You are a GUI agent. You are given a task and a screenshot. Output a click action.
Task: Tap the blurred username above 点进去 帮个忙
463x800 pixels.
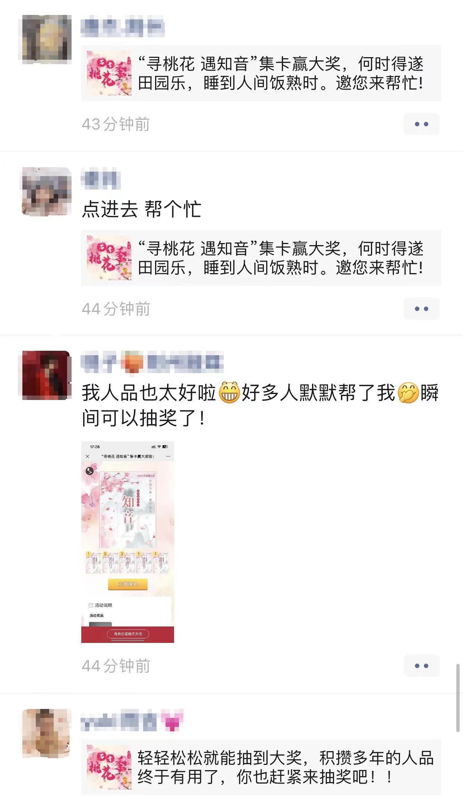tap(101, 179)
